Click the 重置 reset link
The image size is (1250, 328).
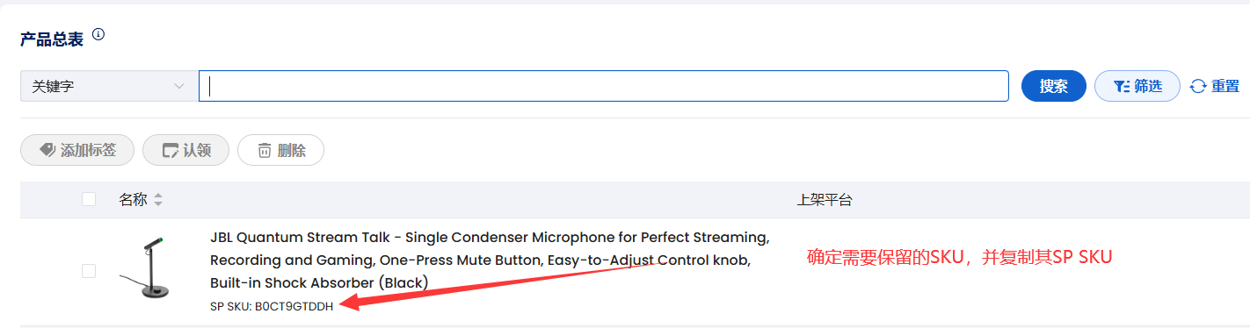point(1215,86)
